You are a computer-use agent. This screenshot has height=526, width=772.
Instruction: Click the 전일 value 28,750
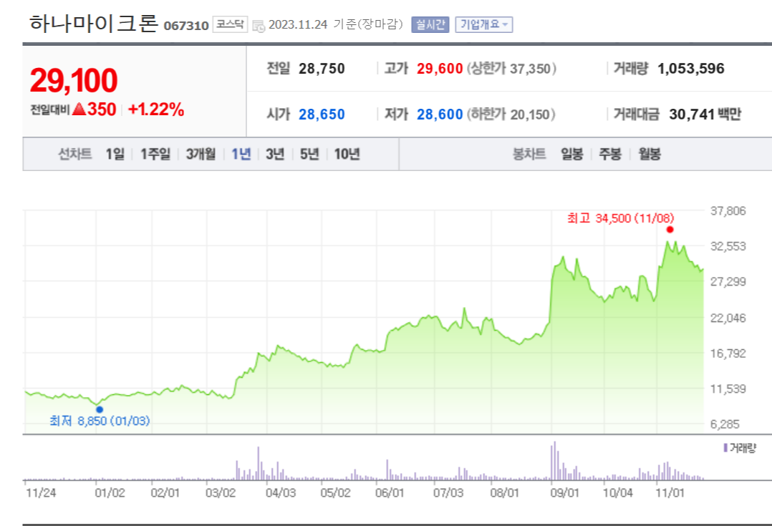(322, 69)
